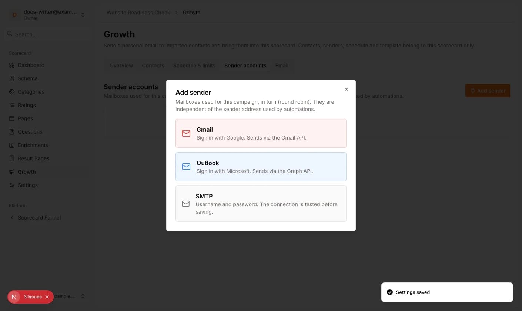Go to the Schedule & limits tab

194,66
